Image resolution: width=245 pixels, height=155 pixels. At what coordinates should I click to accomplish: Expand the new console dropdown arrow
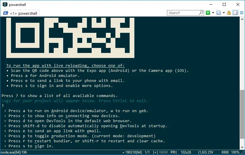[x=213, y=13]
